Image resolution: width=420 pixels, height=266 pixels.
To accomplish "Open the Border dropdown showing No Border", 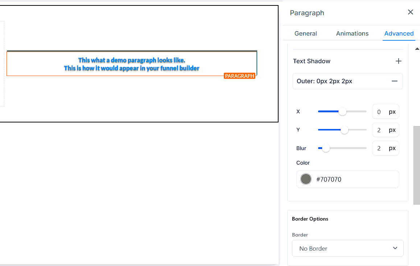I will tap(347, 249).
